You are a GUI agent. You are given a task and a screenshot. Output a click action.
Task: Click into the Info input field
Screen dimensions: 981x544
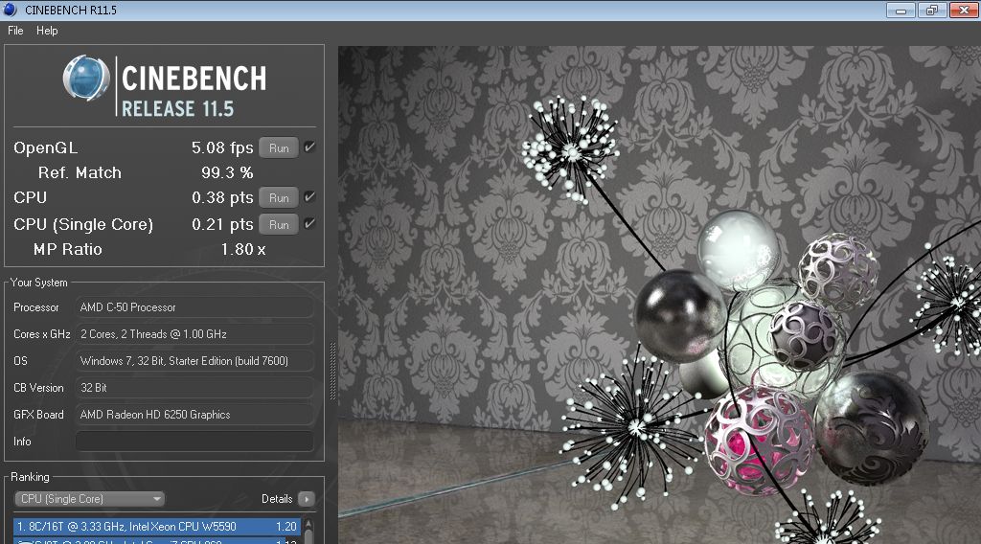point(194,442)
